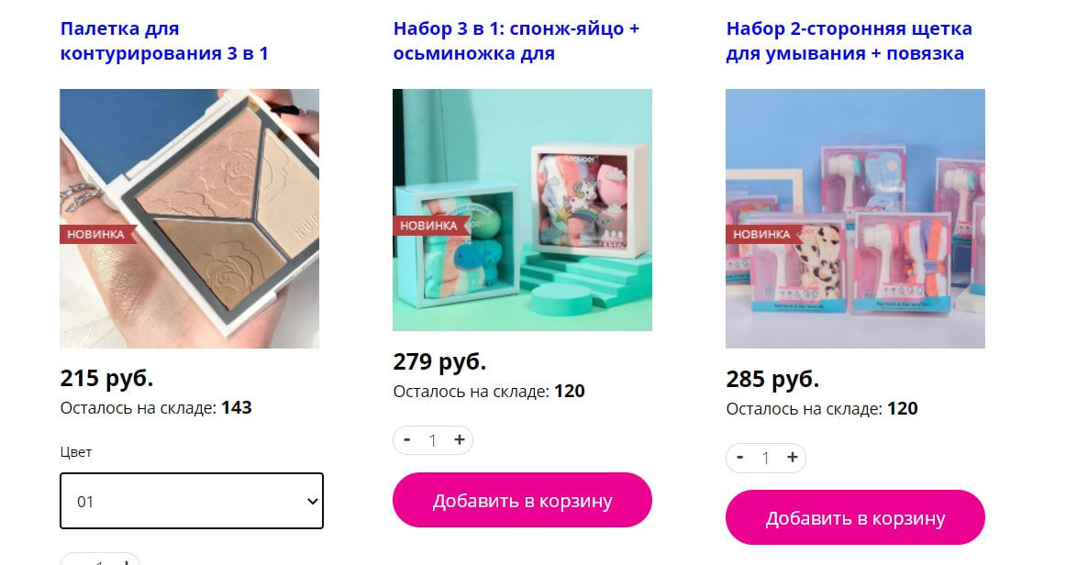The height and width of the screenshot is (565, 1077).
Task: Click НОВИНКА badge on contour palette photo
Action: tap(96, 234)
